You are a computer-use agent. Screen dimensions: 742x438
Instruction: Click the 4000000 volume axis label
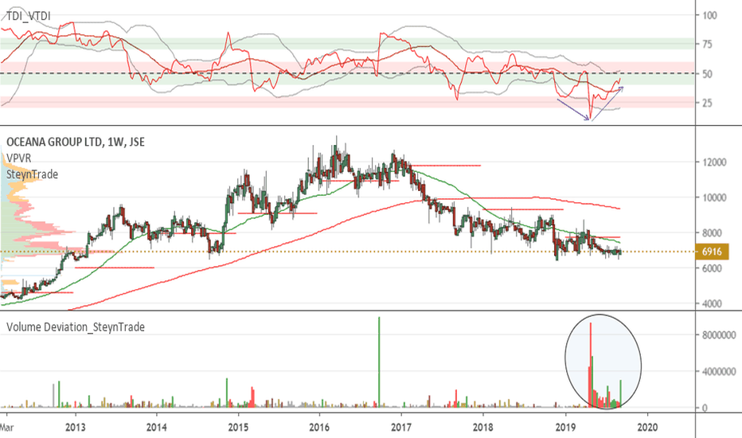pos(719,372)
